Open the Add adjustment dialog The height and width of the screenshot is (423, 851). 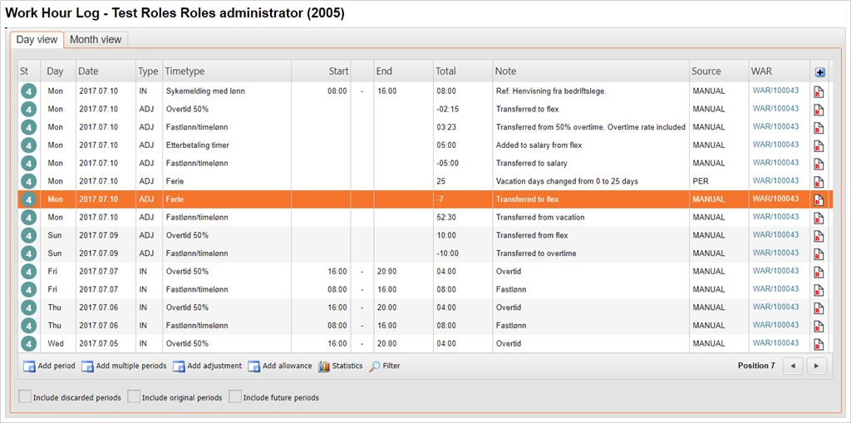[179, 366]
